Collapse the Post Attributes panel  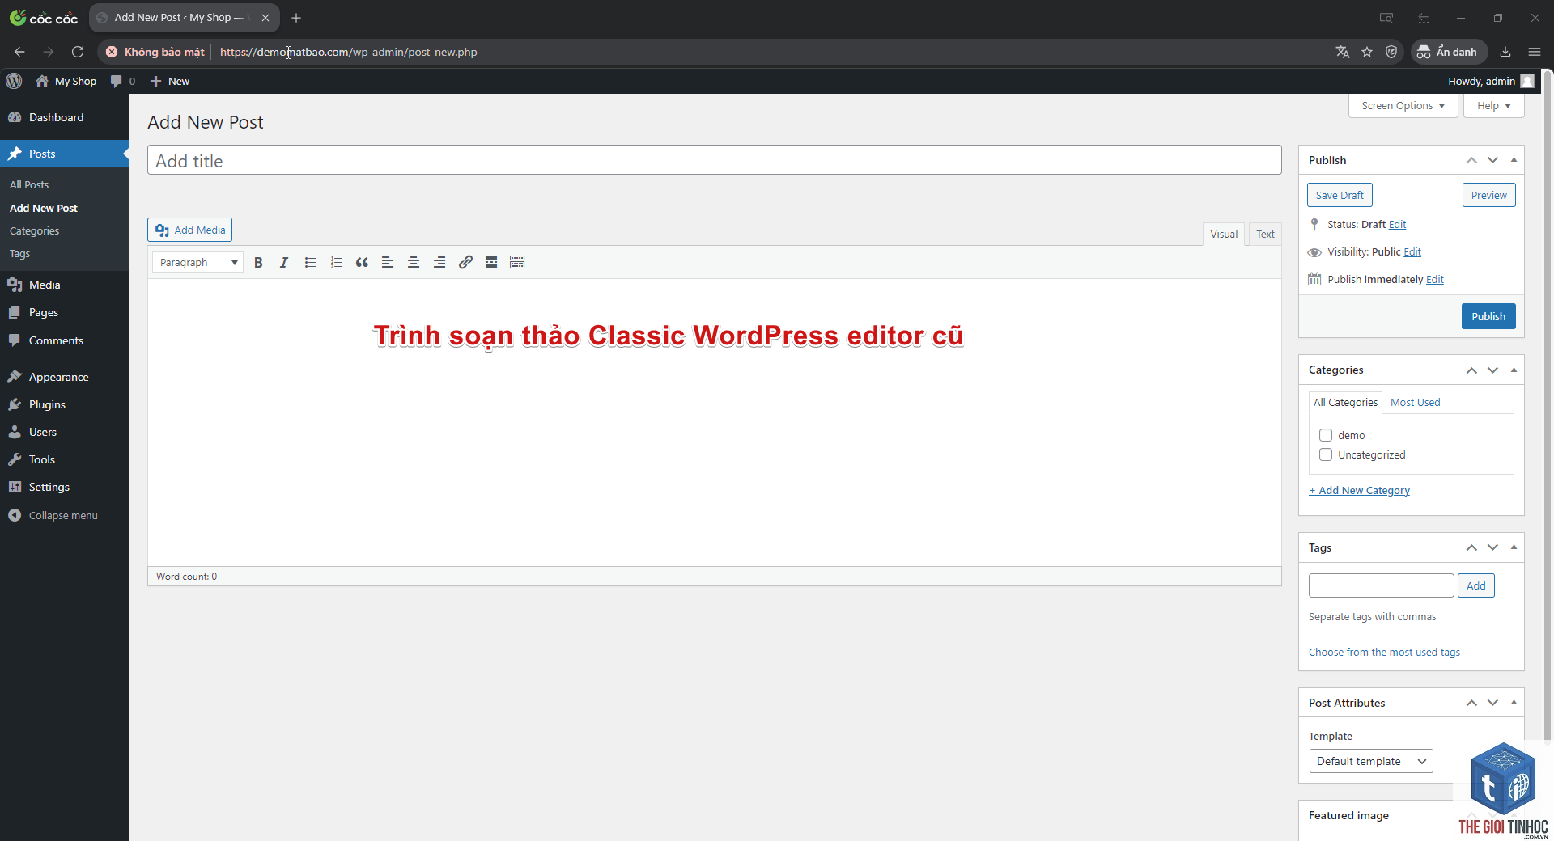[x=1514, y=703]
